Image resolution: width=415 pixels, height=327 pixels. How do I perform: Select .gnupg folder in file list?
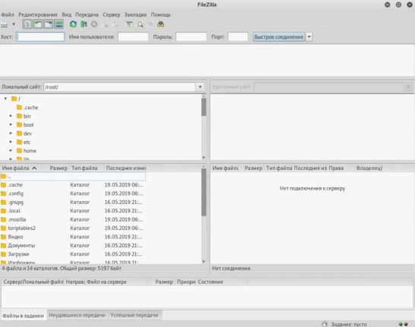click(73, 203)
